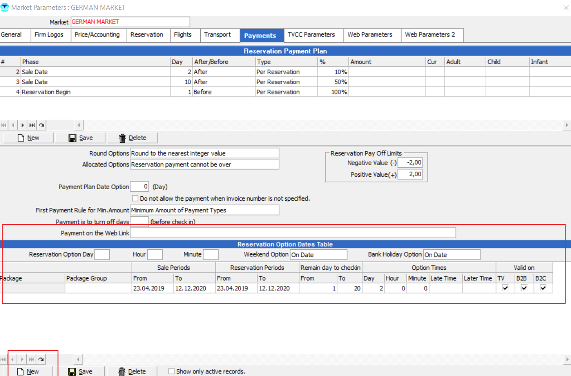
Task: Open the Bank Holiday Option dropdown
Action: point(451,255)
